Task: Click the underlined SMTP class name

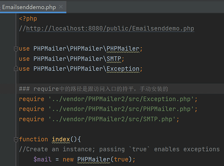Action: 114,59
